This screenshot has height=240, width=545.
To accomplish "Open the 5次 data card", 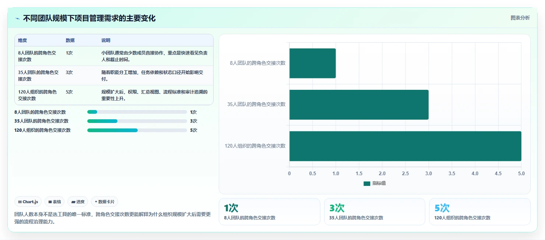I will [479, 212].
